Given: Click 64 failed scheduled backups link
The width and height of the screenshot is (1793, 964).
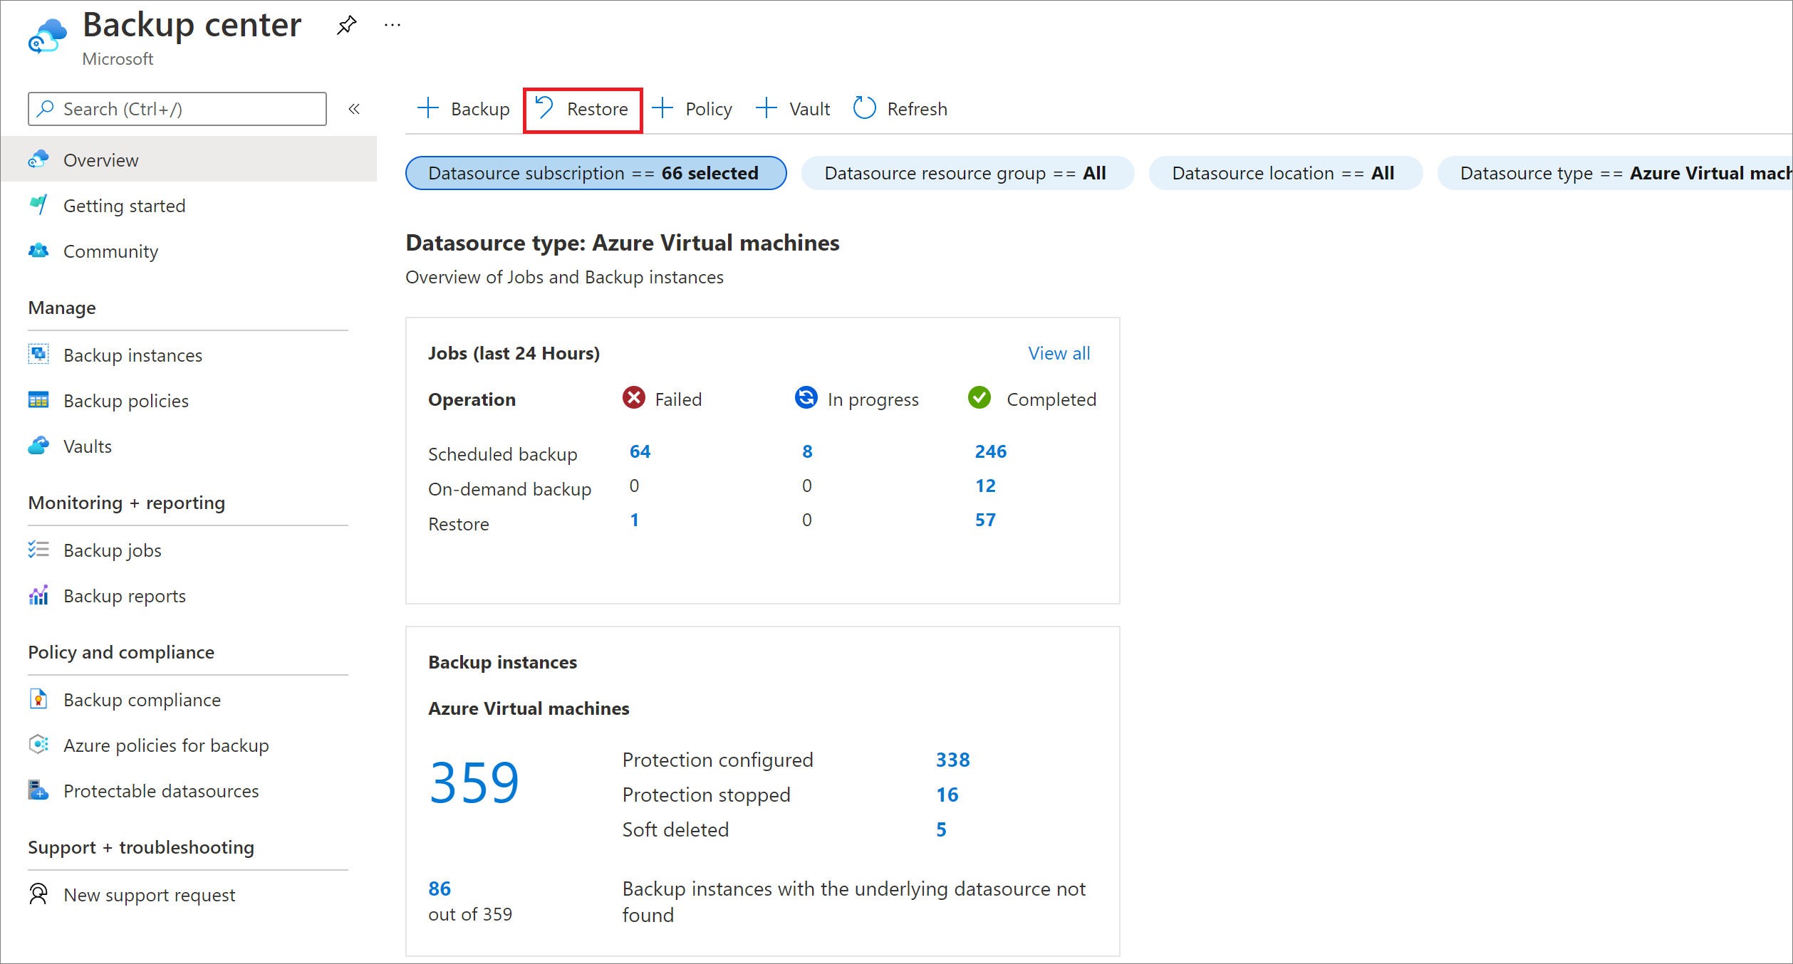Looking at the screenshot, I should (x=641, y=451).
